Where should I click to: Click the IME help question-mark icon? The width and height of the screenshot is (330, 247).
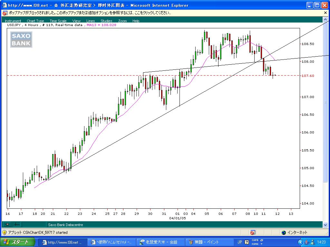click(247, 242)
